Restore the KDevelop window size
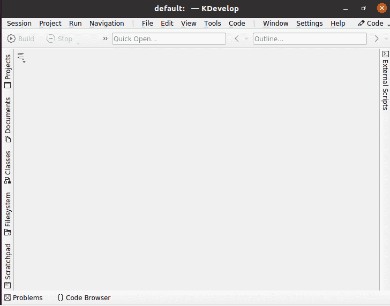The image size is (390, 306). [x=363, y=9]
